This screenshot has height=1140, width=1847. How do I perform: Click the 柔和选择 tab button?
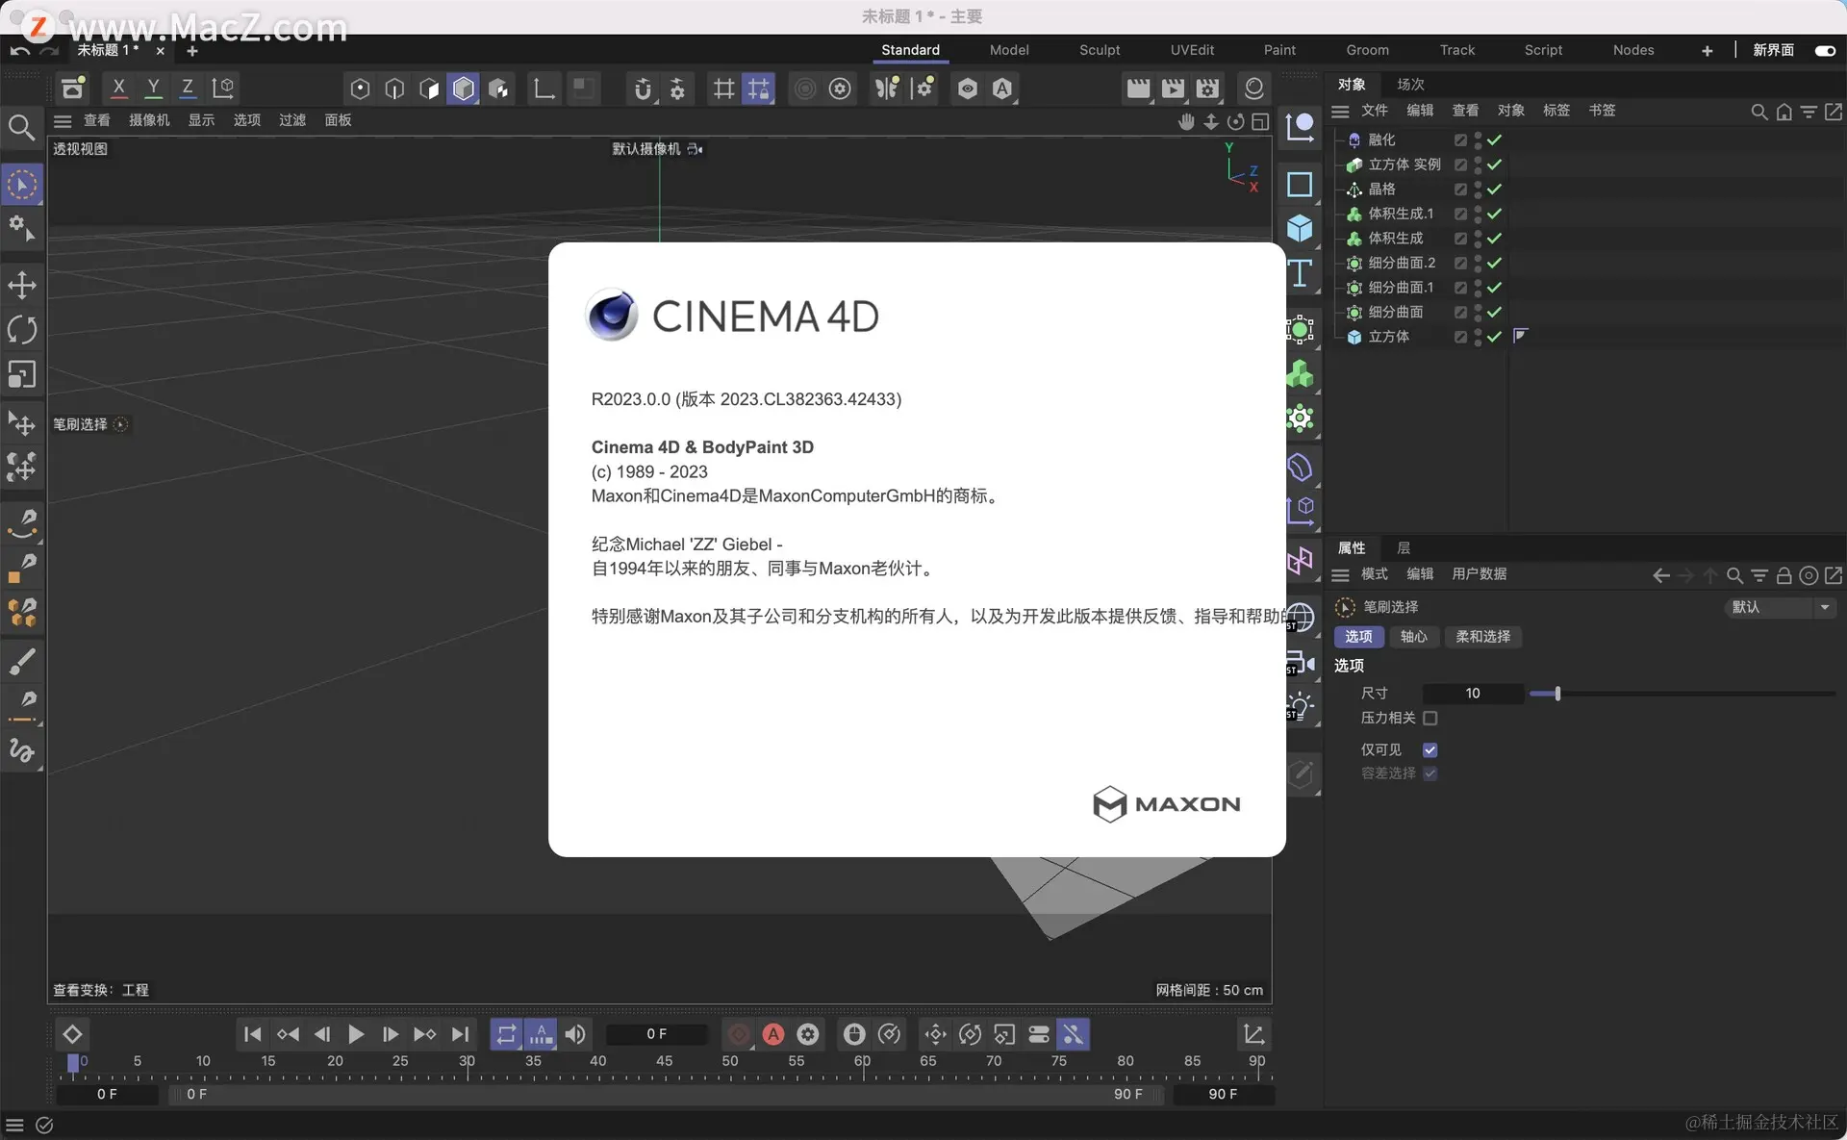(1482, 637)
